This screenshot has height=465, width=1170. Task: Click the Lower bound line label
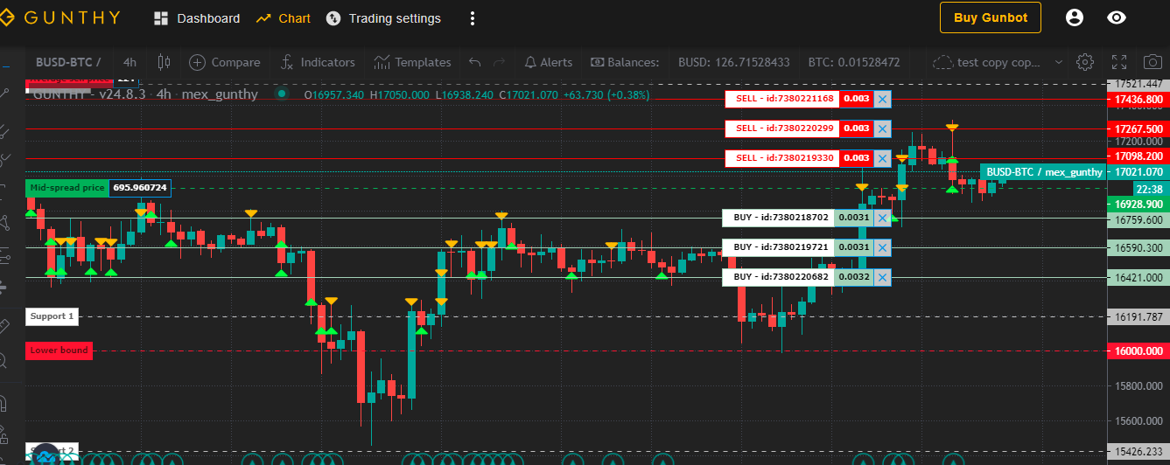click(59, 350)
